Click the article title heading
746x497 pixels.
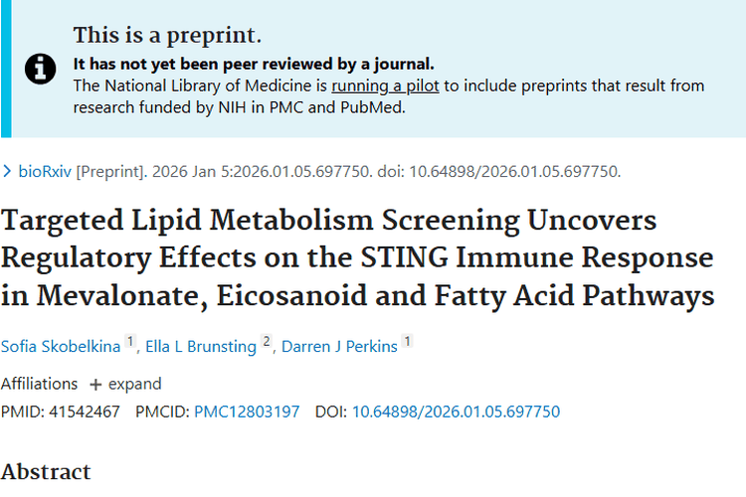pos(357,257)
